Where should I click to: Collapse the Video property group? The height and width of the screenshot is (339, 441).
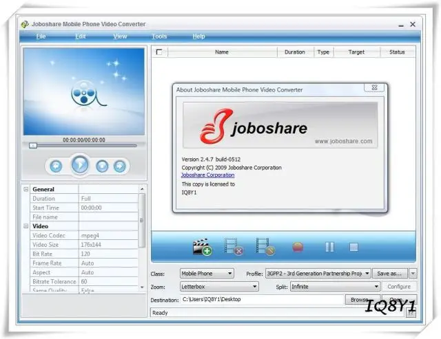coord(26,226)
